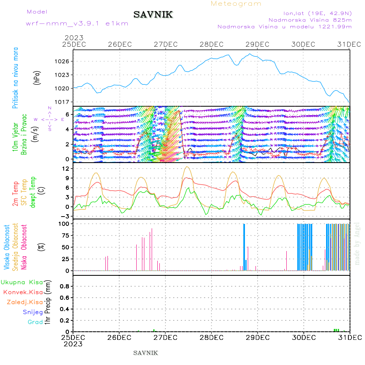Select the 2 tick on the wind speed axis
The height and width of the screenshot is (365, 365).
(67, 144)
